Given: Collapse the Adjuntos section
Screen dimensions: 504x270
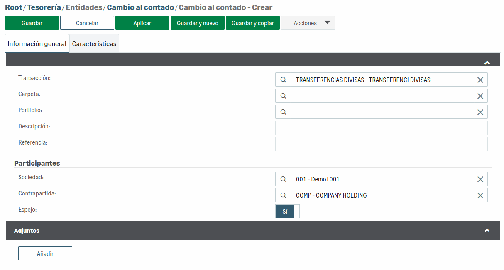Looking at the screenshot, I should (487, 231).
